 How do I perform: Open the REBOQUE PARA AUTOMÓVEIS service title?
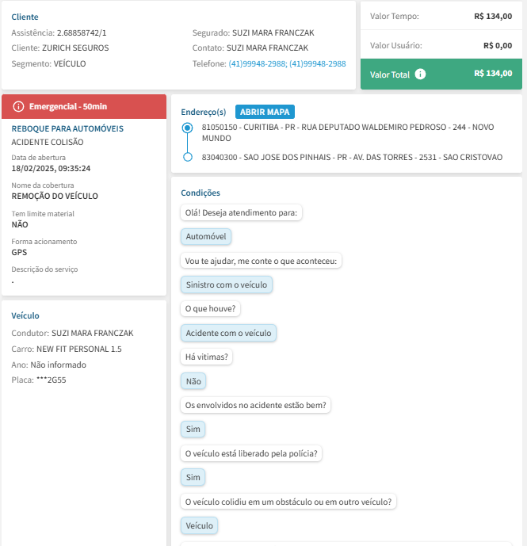point(67,128)
